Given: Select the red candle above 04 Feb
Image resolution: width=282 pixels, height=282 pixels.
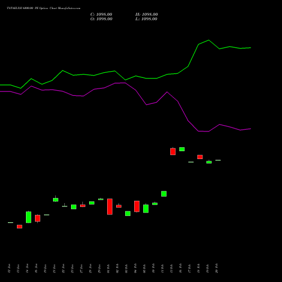Looking at the screenshot, I should (x=137, y=206).
